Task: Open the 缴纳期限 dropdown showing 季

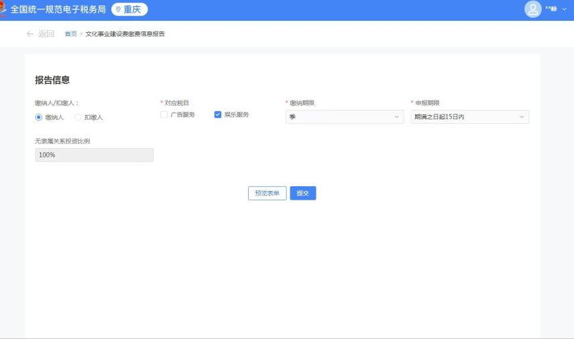Action: (344, 117)
